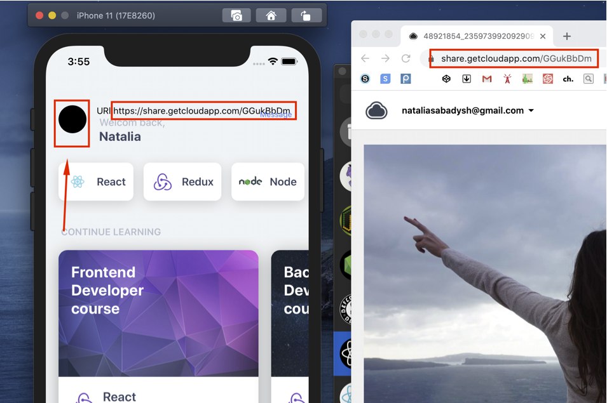Image resolution: width=607 pixels, height=403 pixels.
Task: Open the Redux topic card
Action: pyautogui.click(x=182, y=182)
